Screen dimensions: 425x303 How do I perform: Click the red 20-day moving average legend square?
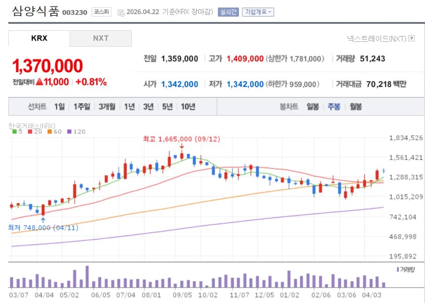[x=30, y=132]
